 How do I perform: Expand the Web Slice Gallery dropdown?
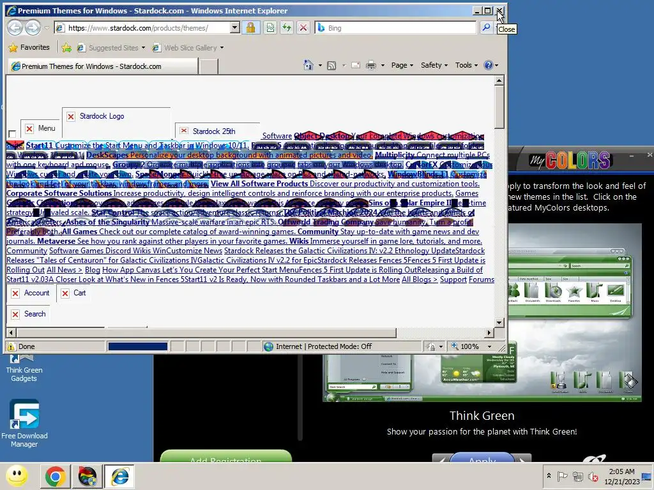(x=222, y=48)
